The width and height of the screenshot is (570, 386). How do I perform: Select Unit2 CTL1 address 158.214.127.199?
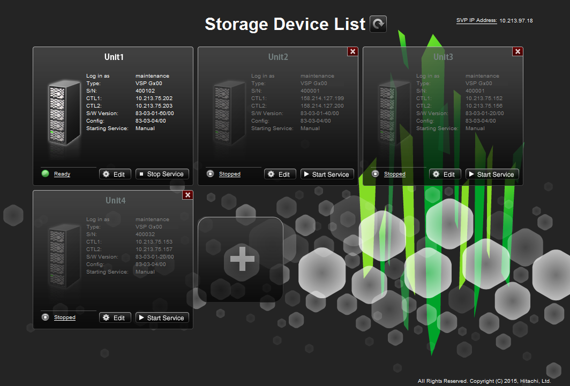pyautogui.click(x=322, y=99)
